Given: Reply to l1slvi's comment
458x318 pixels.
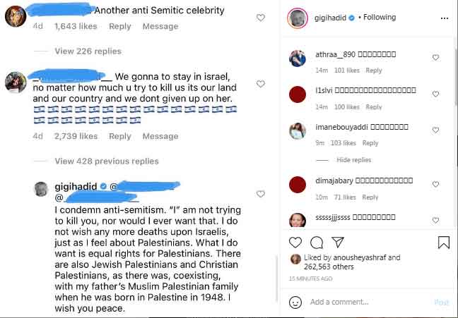Looking at the screenshot, I should (x=373, y=107).
